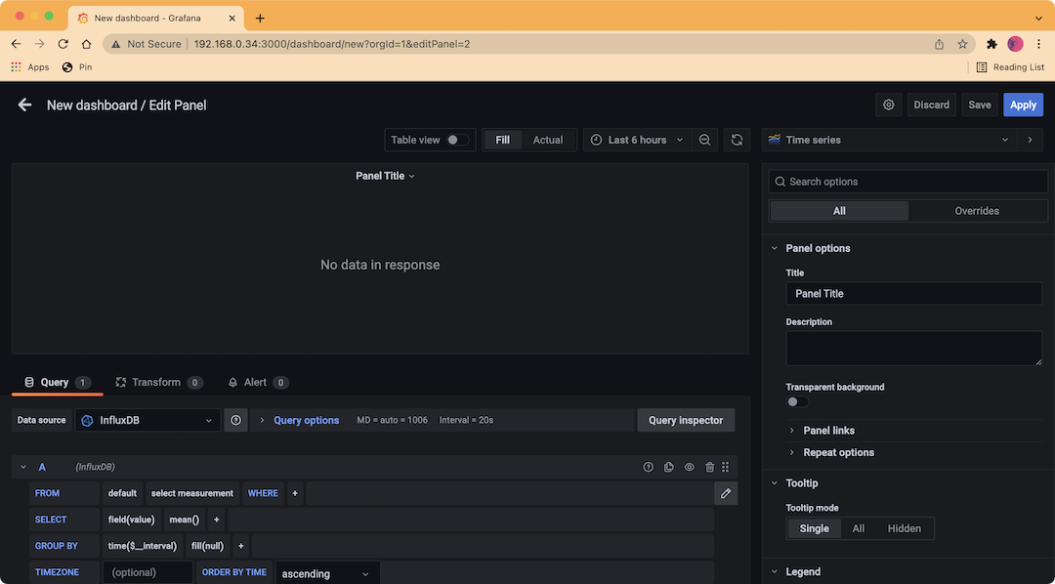Screen dimensions: 1055x584
Task: Show the All options tab
Action: (839, 211)
